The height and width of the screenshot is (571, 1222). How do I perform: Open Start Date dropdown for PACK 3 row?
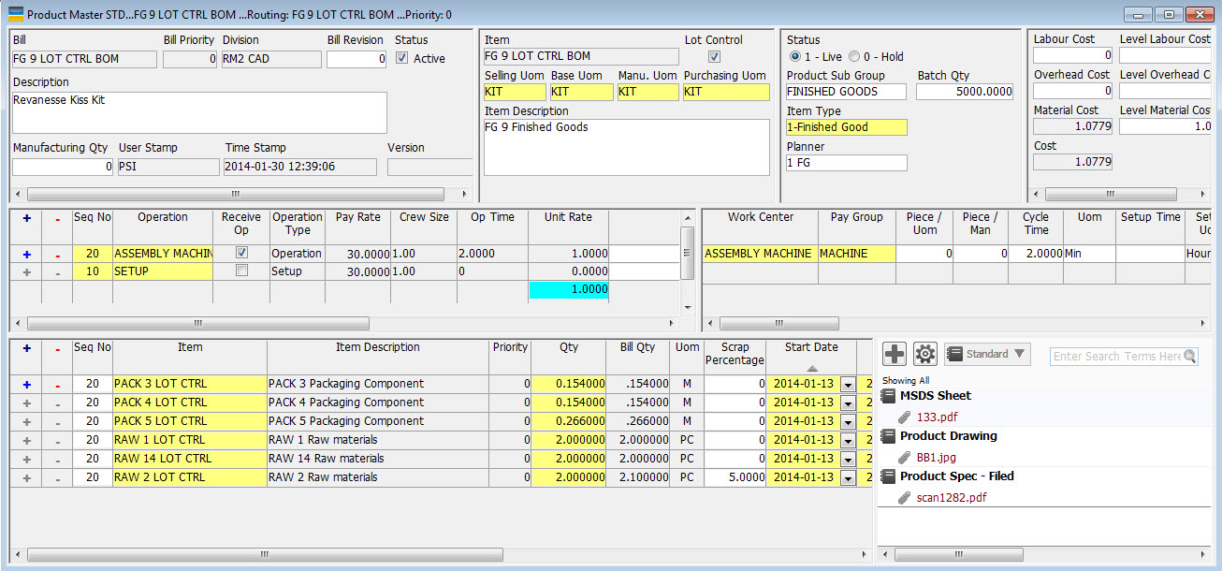(848, 384)
